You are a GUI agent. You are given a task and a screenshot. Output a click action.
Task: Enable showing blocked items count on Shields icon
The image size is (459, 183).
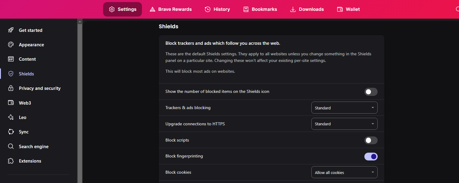(371, 92)
